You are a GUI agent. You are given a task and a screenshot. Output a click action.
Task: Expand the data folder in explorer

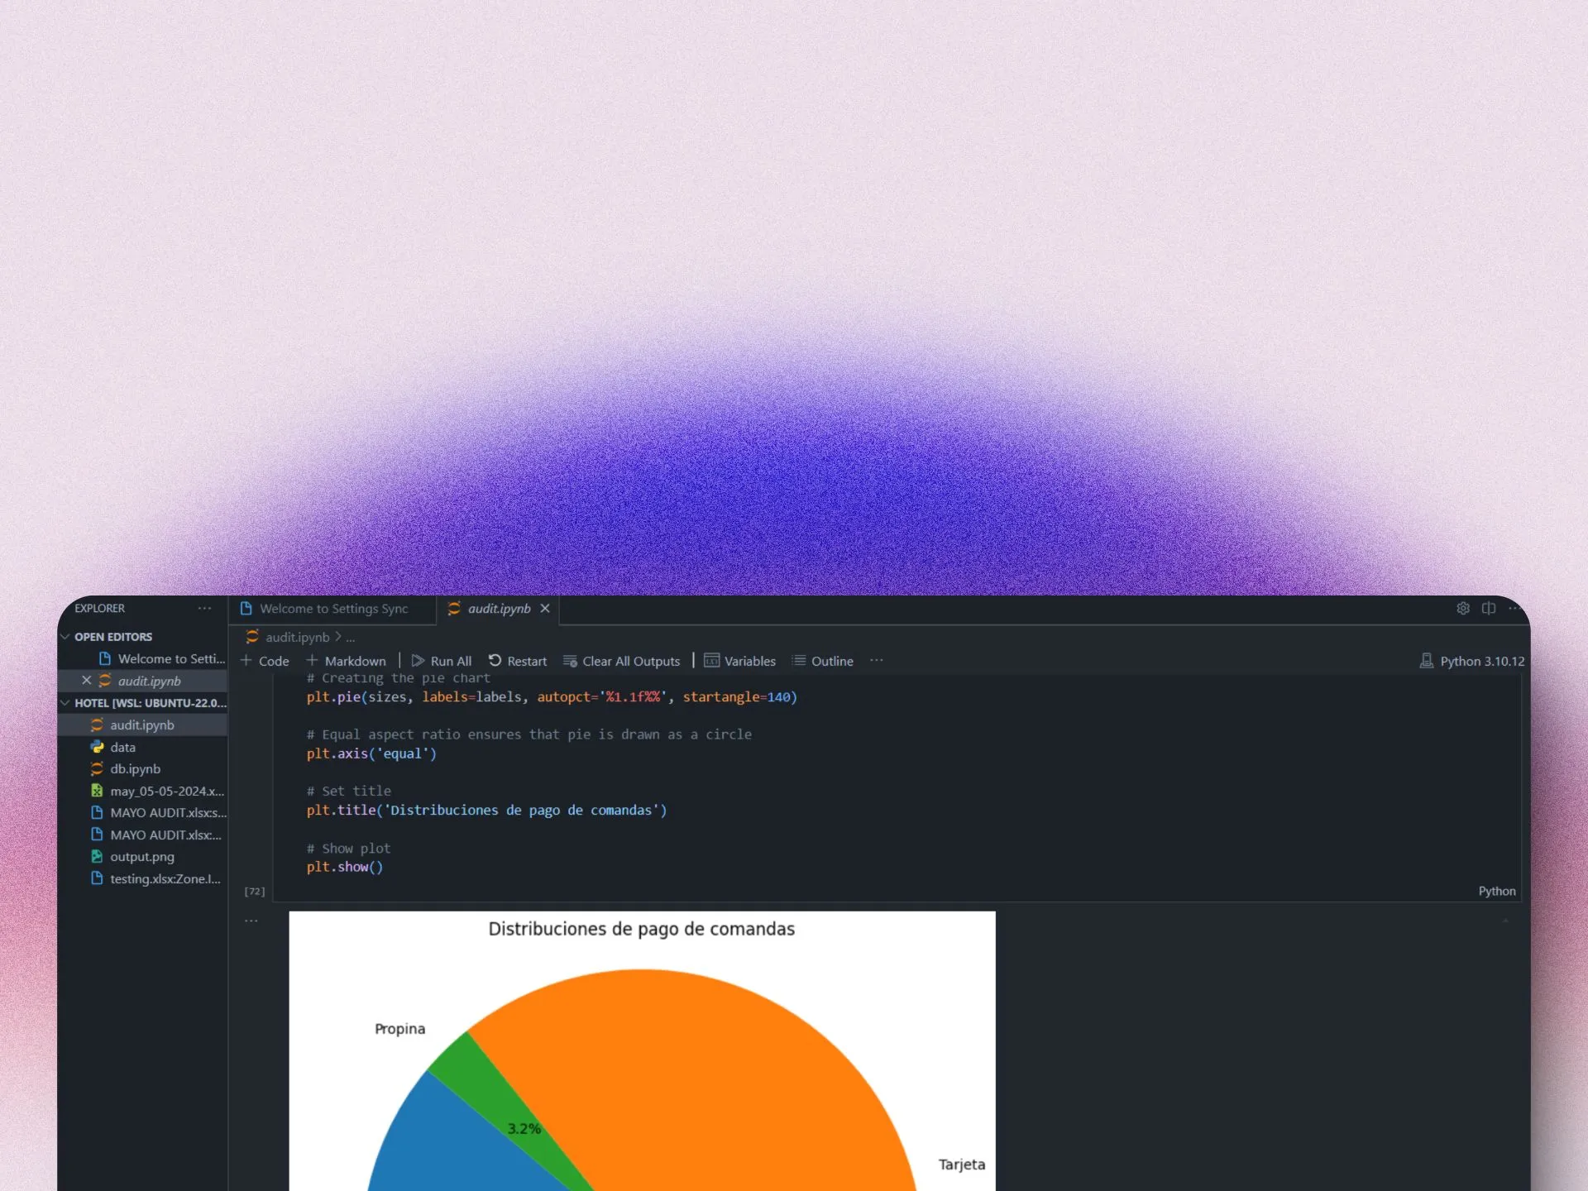pyautogui.click(x=122, y=747)
